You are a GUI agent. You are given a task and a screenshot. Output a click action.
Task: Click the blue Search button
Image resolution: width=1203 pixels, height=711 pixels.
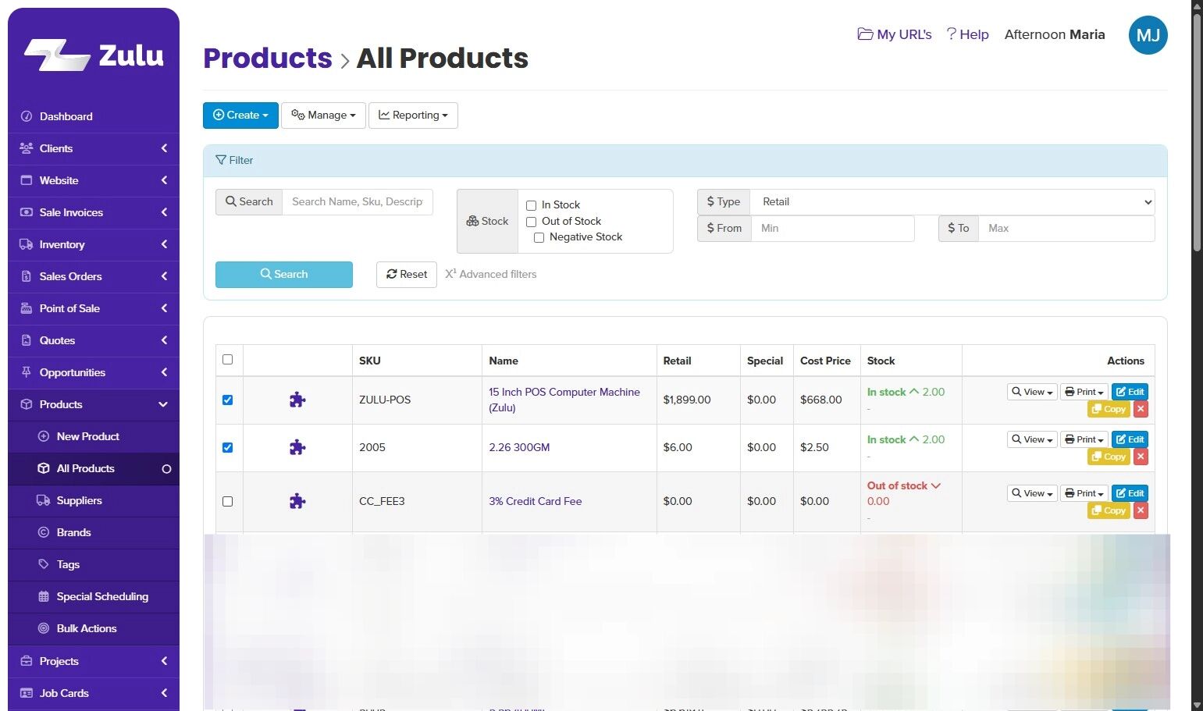284,275
